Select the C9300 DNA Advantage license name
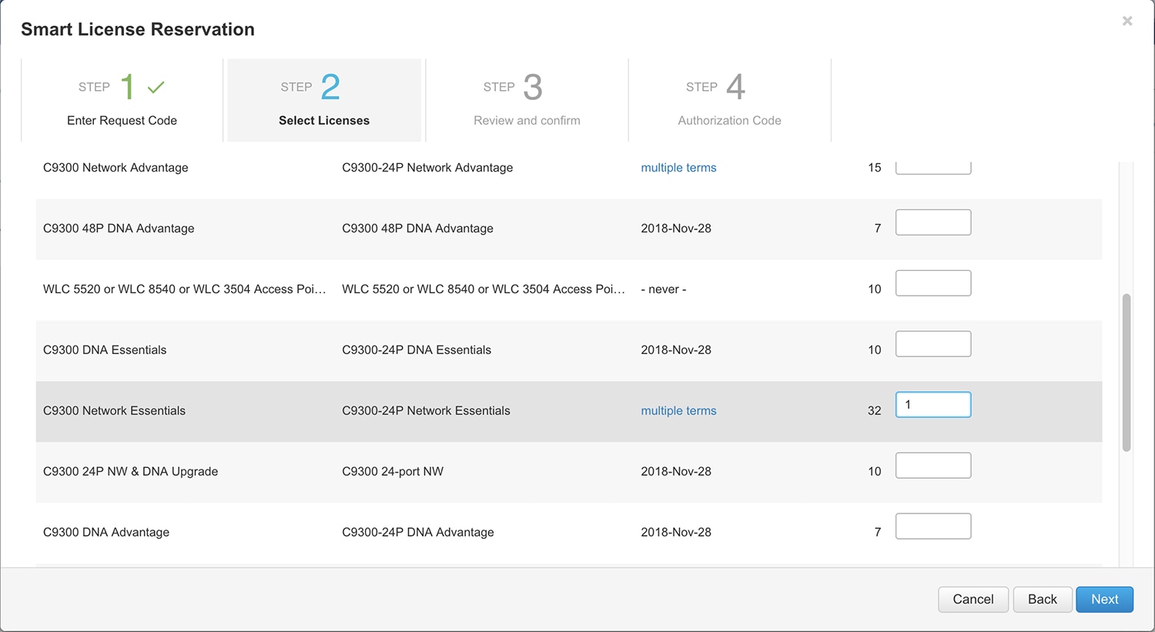This screenshot has height=632, width=1155. pyautogui.click(x=106, y=533)
